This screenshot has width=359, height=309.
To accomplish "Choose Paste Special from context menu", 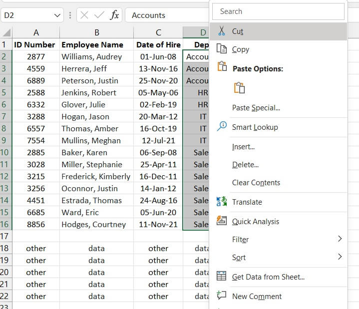I will [256, 108].
